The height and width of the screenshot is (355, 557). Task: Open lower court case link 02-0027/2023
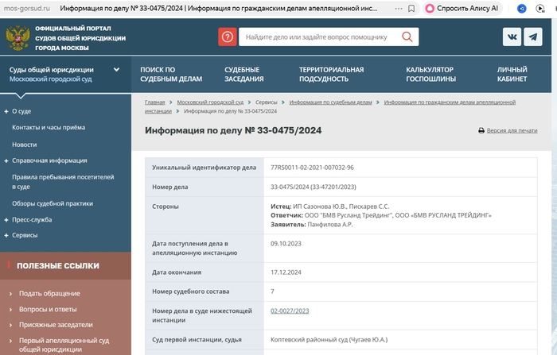click(290, 311)
